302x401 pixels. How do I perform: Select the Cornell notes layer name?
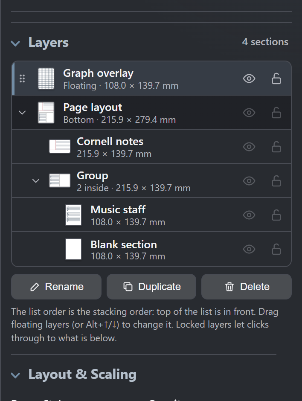tap(110, 142)
